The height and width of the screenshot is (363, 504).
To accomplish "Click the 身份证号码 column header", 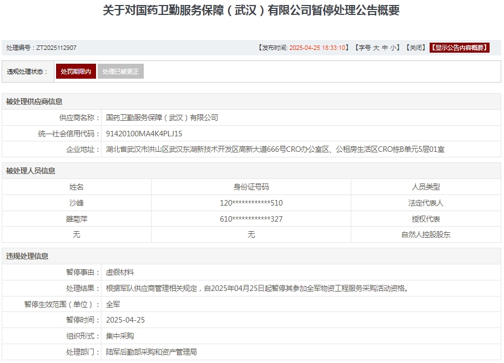I will [x=251, y=187].
